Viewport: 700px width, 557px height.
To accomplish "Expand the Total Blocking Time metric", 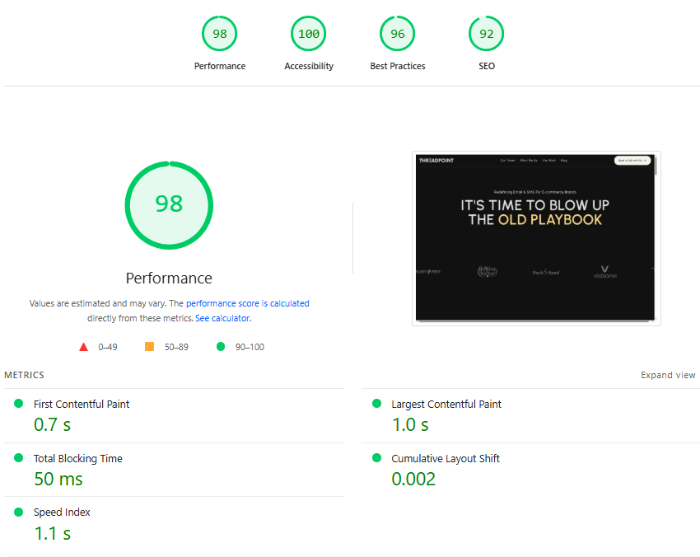I will tap(77, 459).
